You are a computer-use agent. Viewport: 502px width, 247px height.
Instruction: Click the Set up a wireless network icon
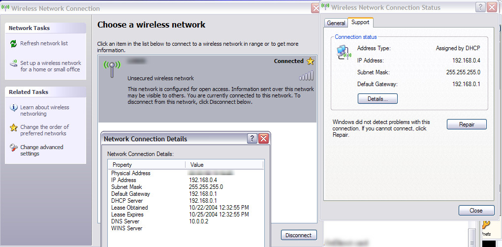[13, 64]
